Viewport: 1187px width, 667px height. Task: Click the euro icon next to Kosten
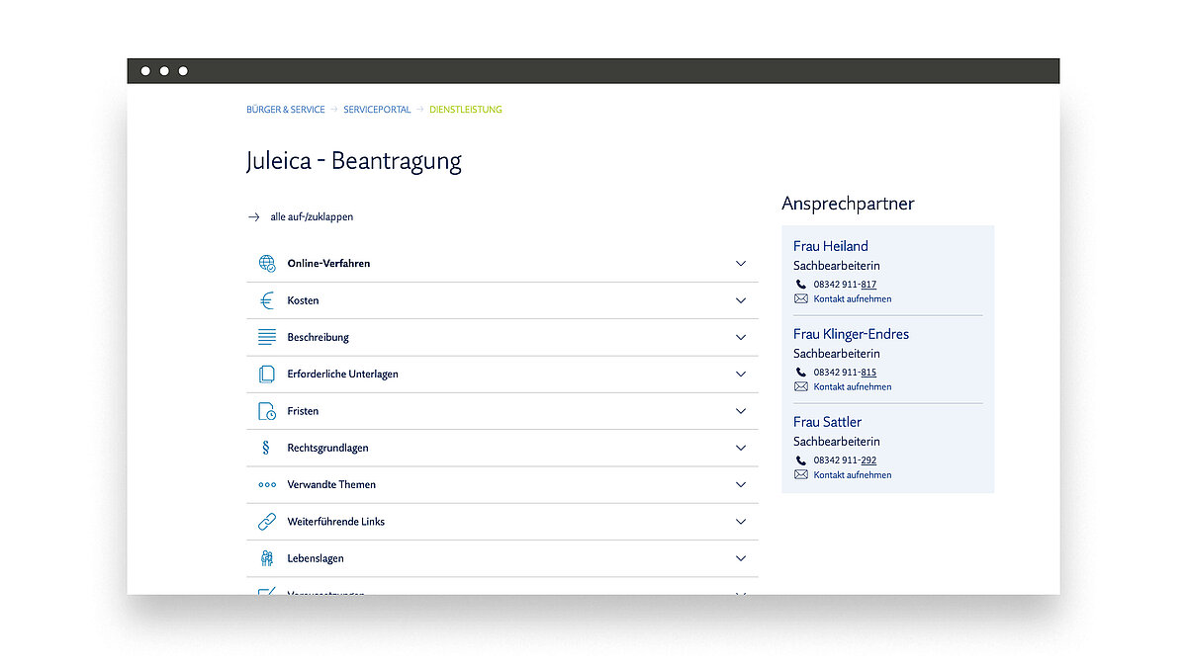tap(267, 300)
